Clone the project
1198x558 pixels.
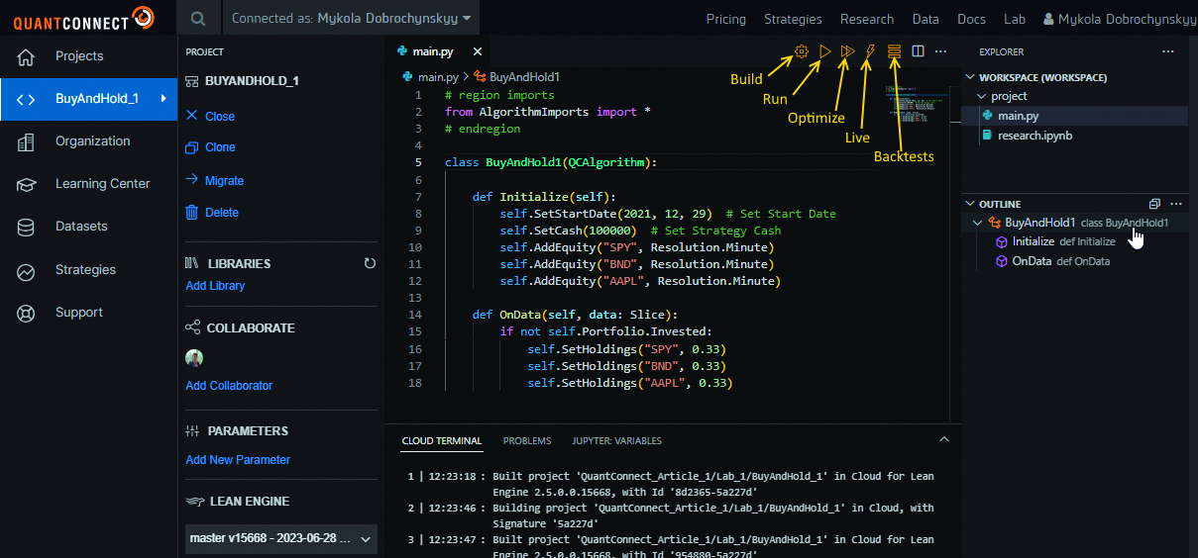(x=210, y=147)
